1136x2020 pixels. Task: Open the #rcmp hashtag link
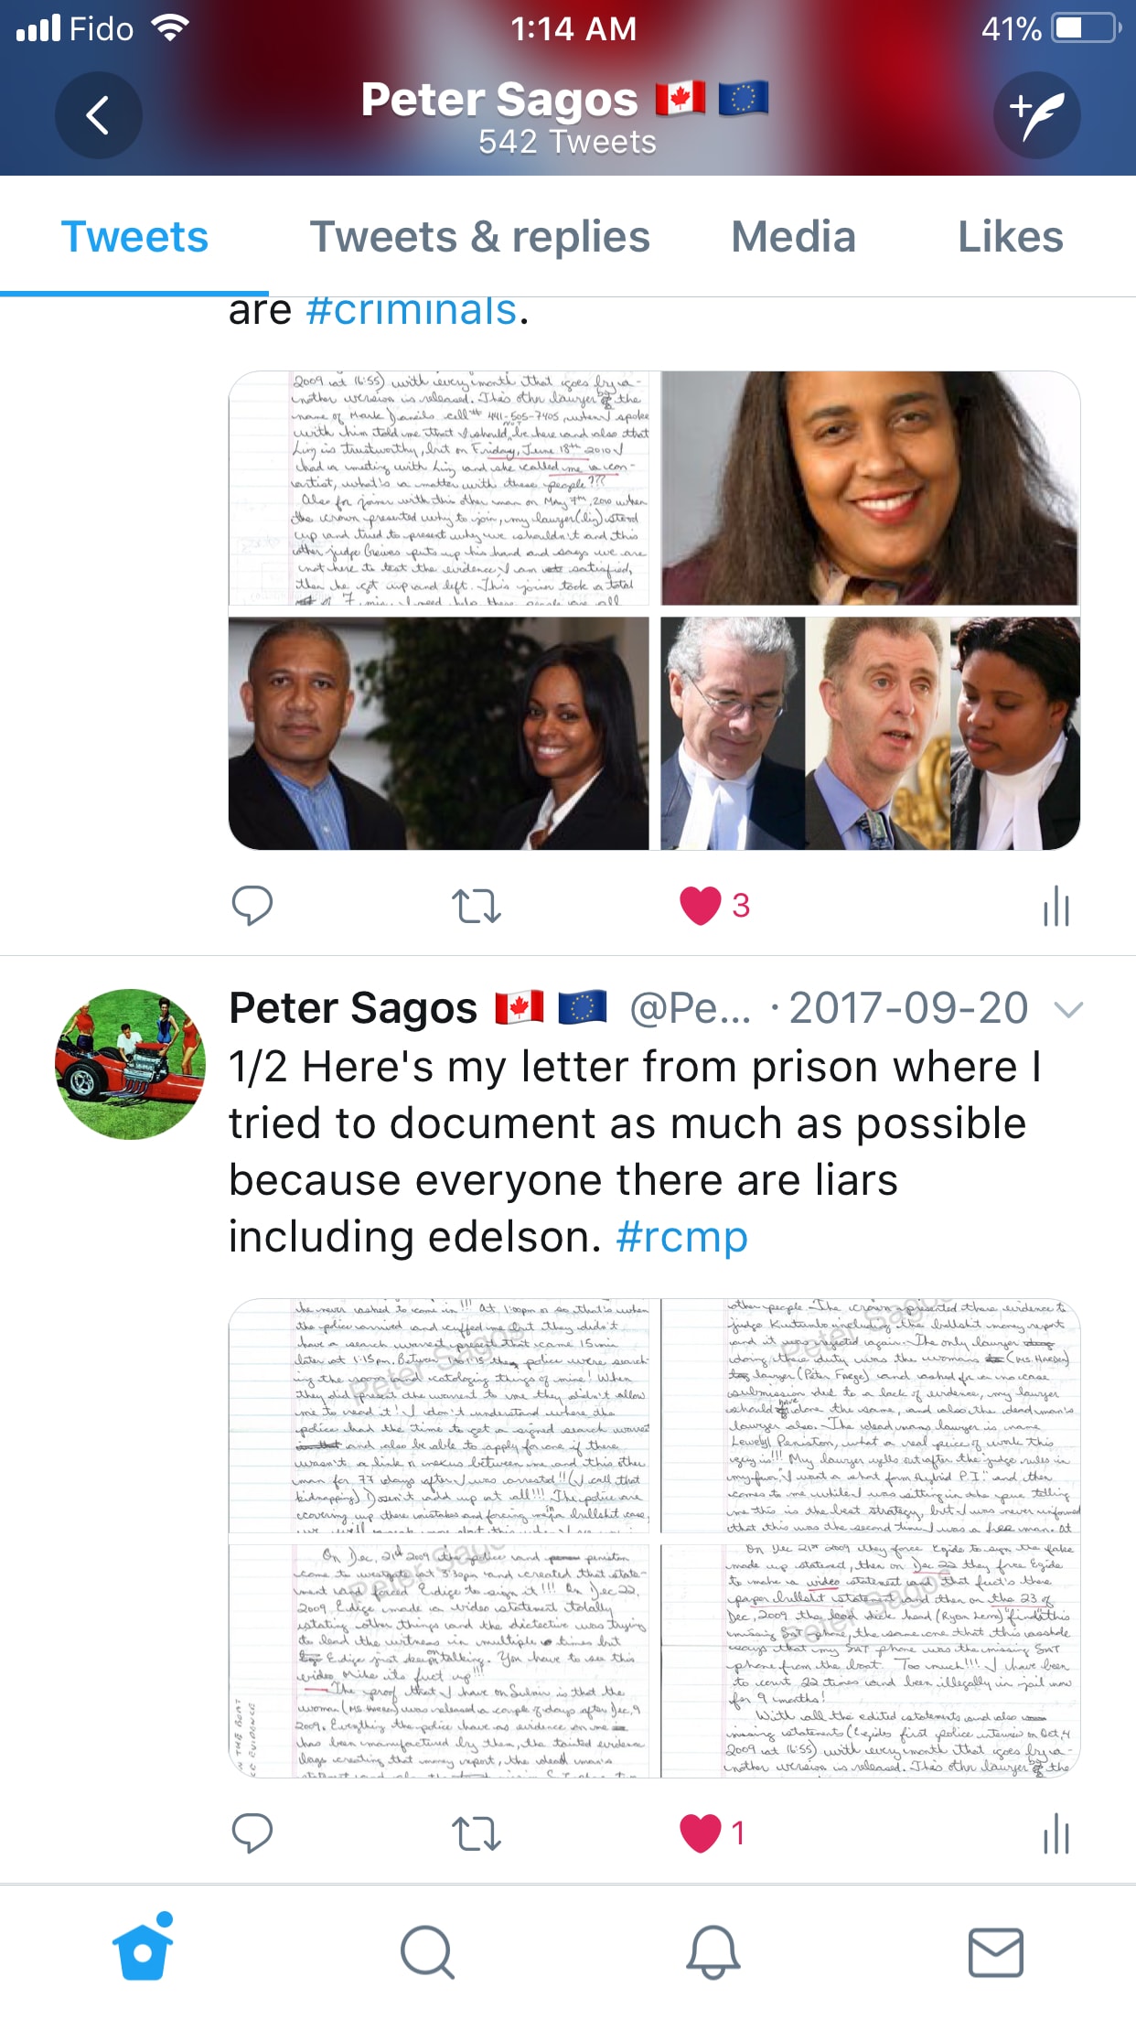click(x=682, y=1237)
